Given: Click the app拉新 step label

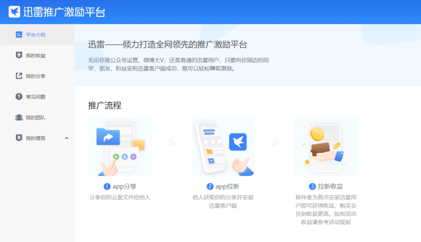Looking at the screenshot, I should point(222,186).
